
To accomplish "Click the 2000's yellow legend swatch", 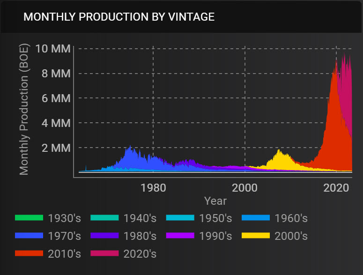I will 256,236.
